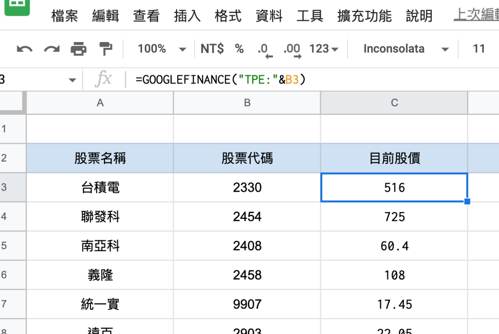The height and width of the screenshot is (334, 499).
Task: Select the cell containing 台積電
Action: coord(100,188)
